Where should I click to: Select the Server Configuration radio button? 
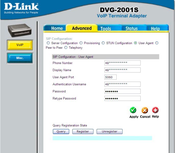48,43
